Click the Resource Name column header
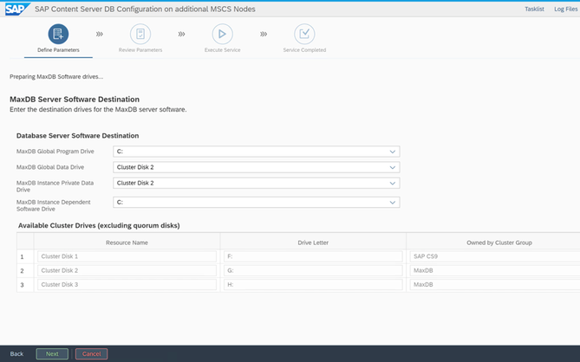This screenshot has height=362, width=580. point(127,242)
